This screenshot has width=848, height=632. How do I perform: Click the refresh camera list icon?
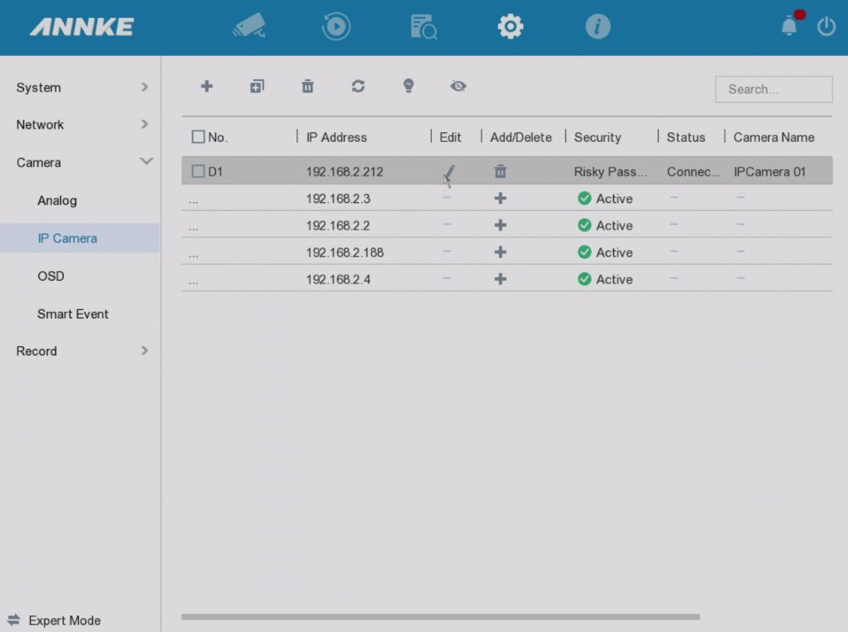[x=358, y=87]
